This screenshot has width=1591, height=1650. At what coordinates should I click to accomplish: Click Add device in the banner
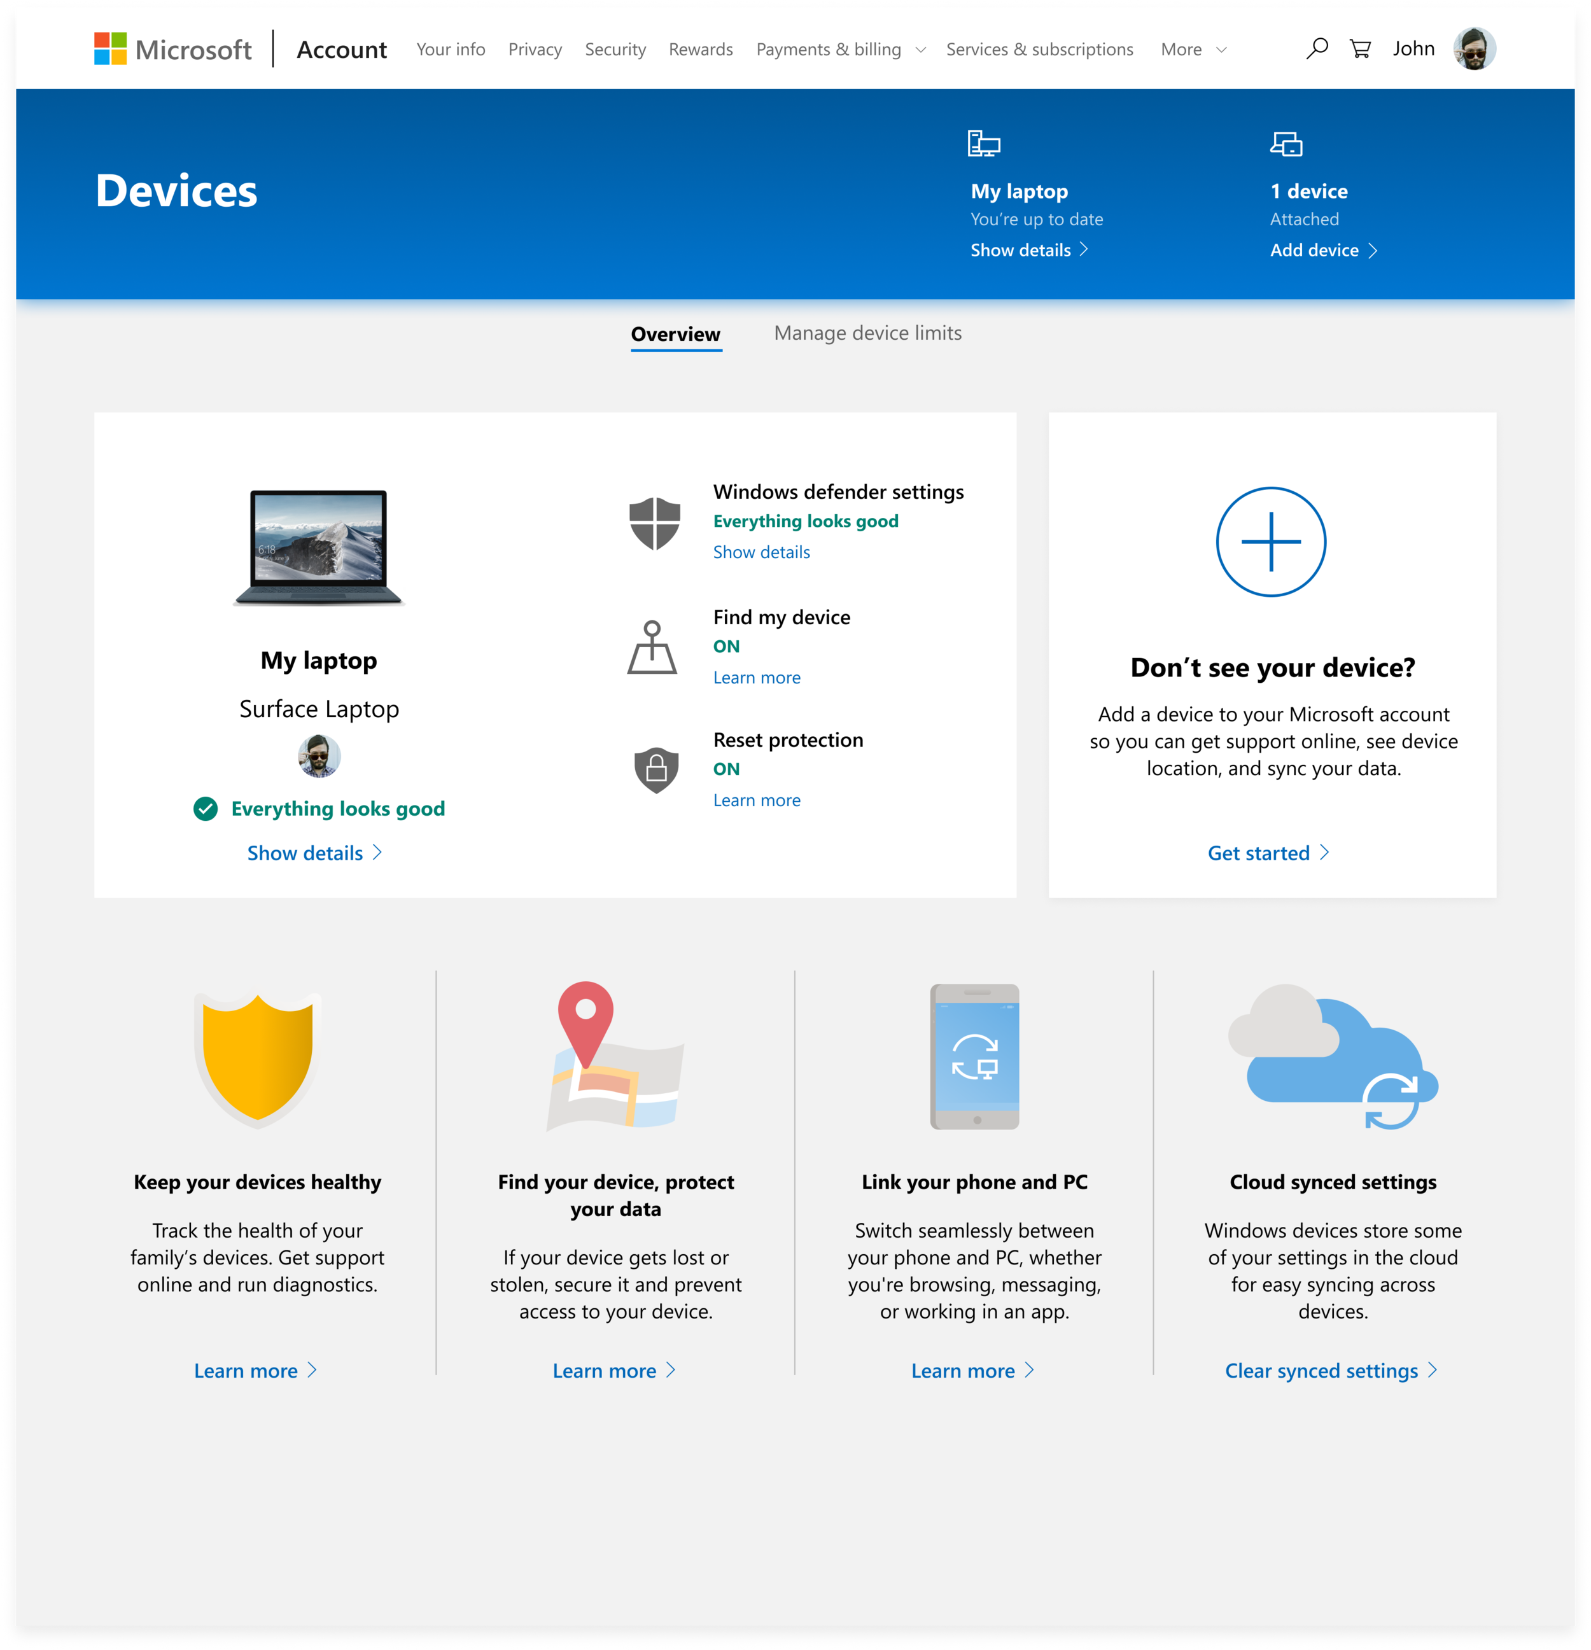[1323, 250]
